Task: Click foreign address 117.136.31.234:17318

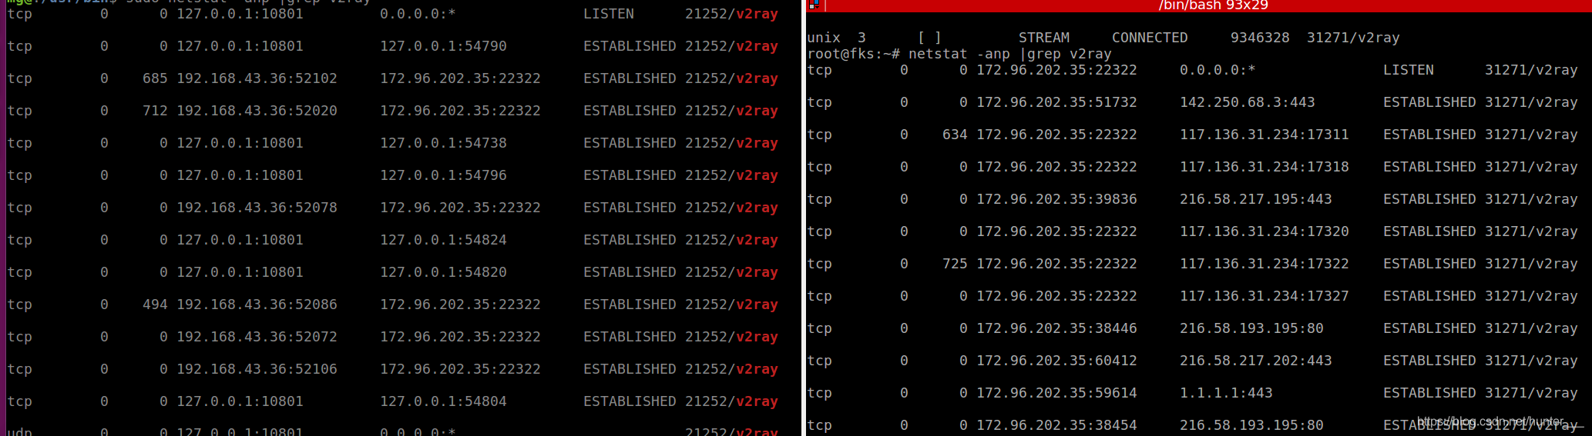Action: click(x=1265, y=167)
